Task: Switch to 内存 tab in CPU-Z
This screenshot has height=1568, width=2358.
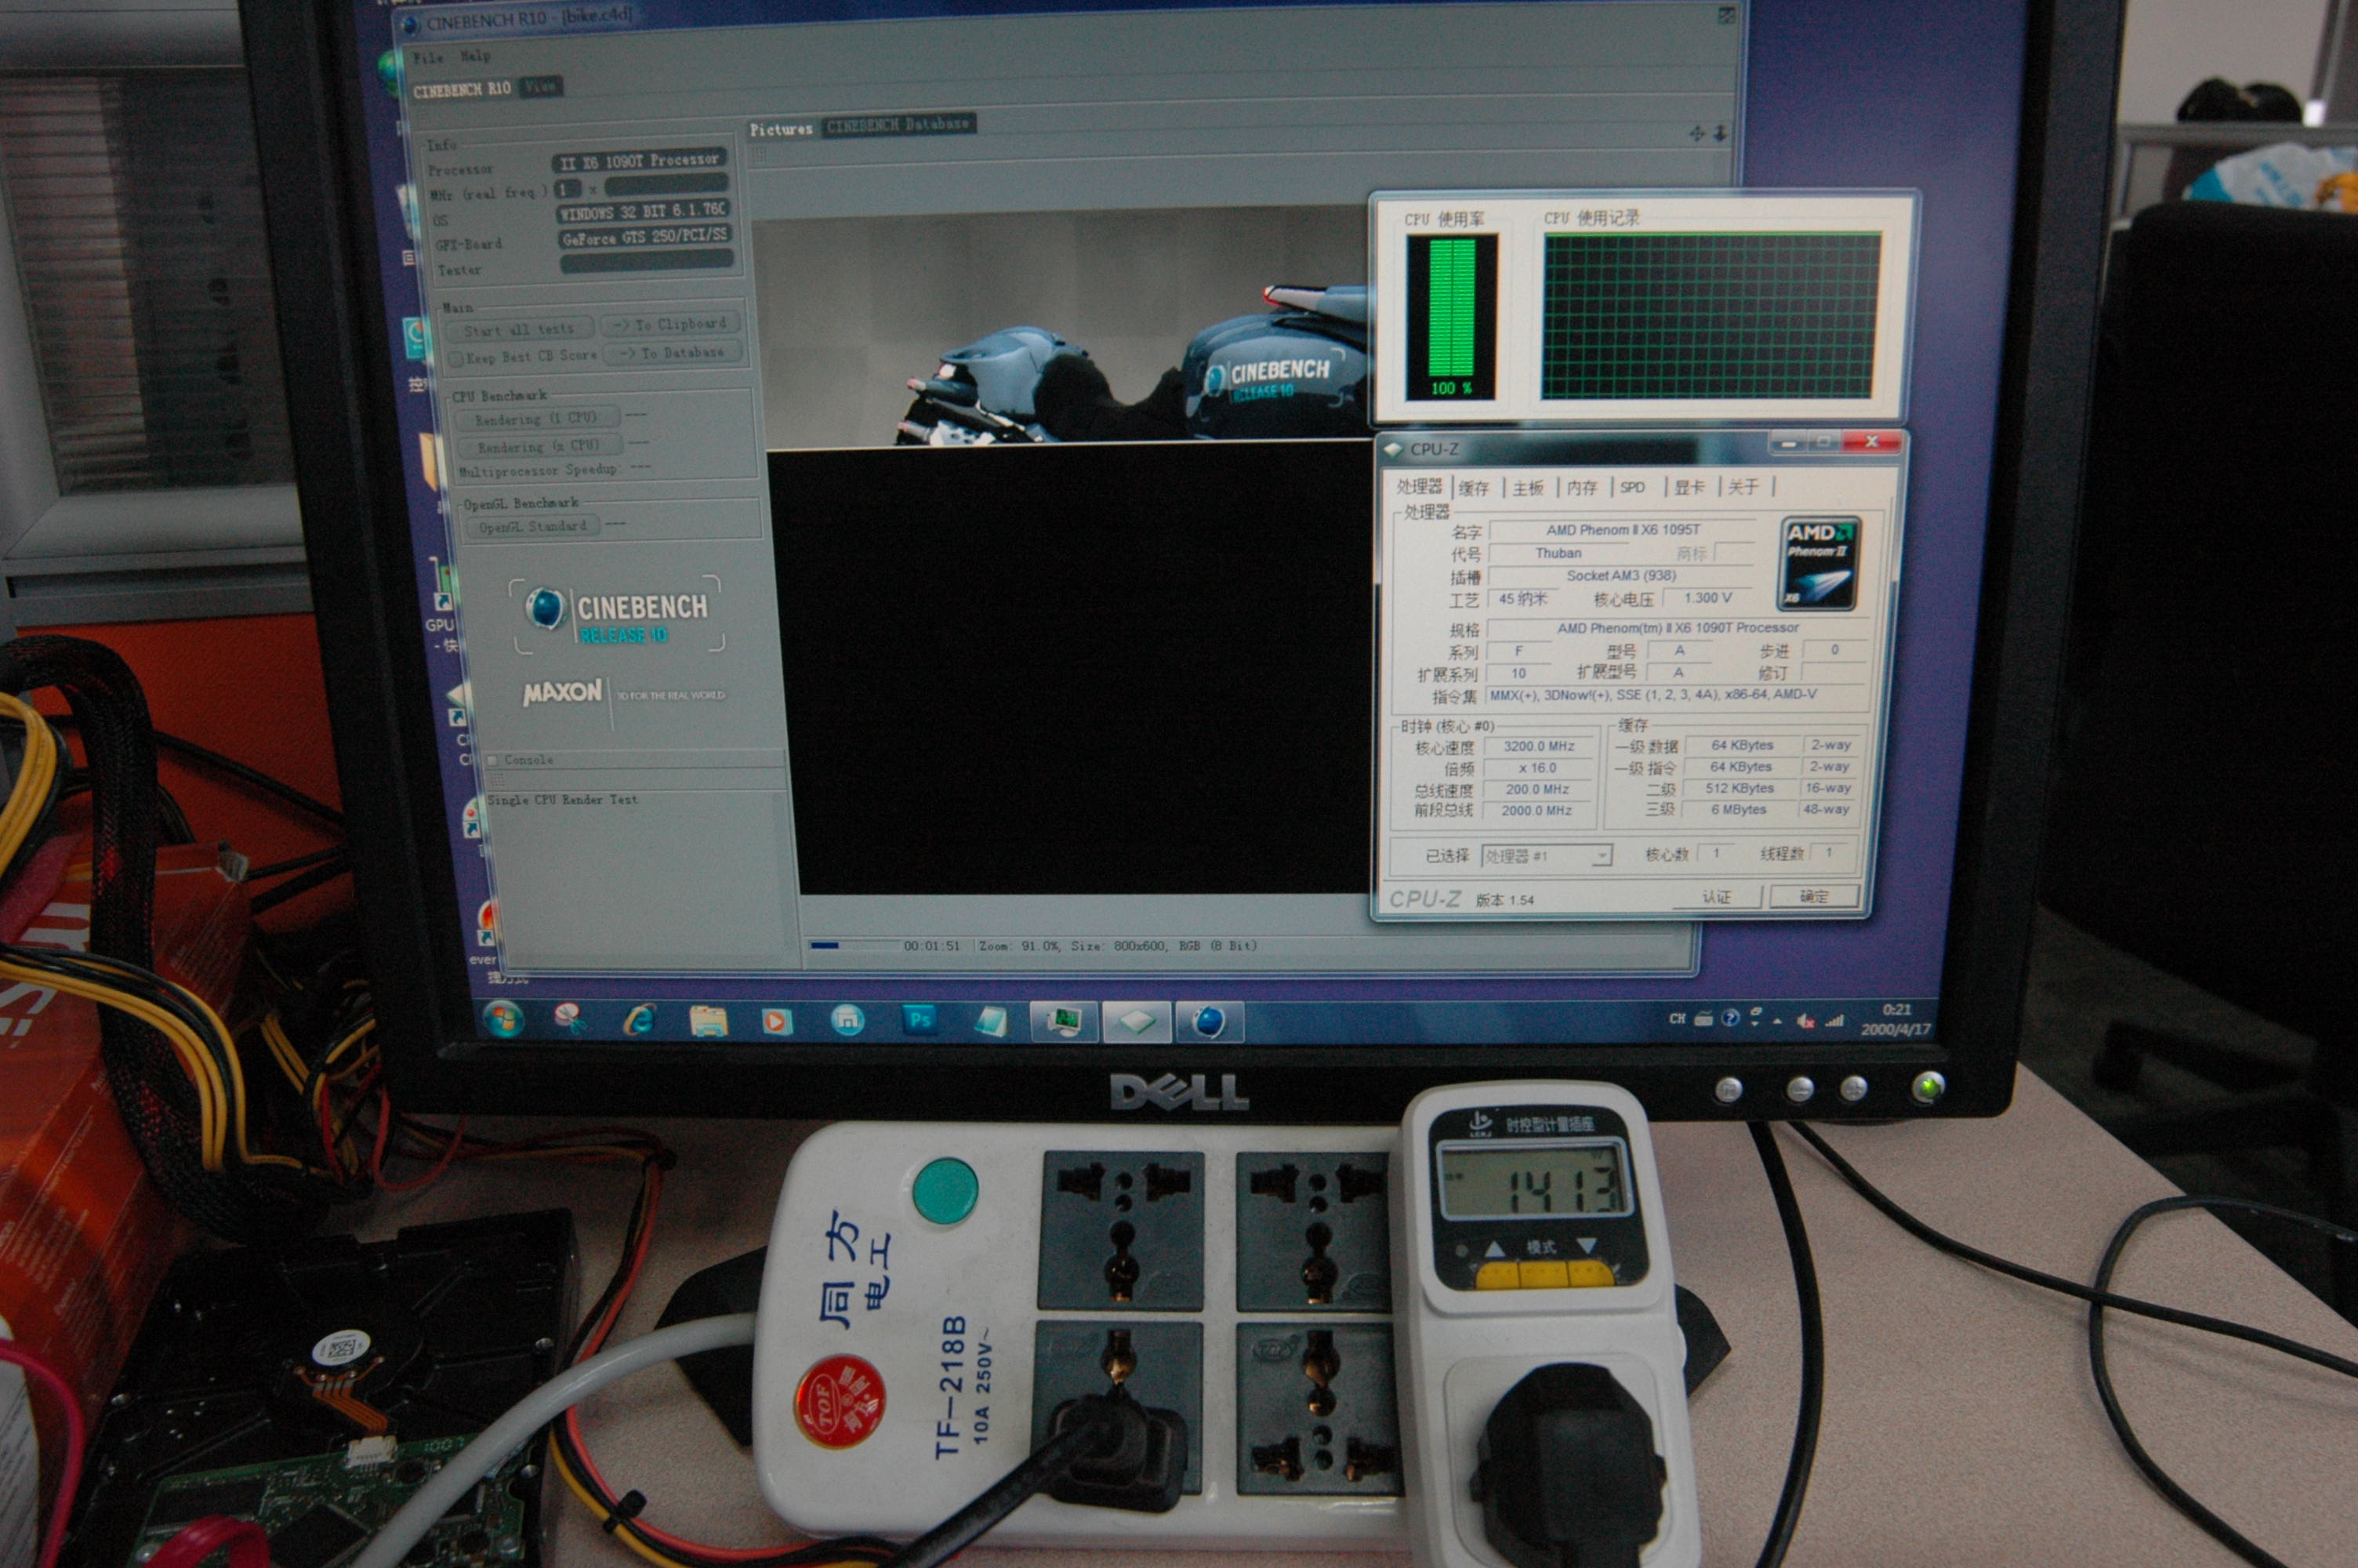Action: click(1583, 487)
